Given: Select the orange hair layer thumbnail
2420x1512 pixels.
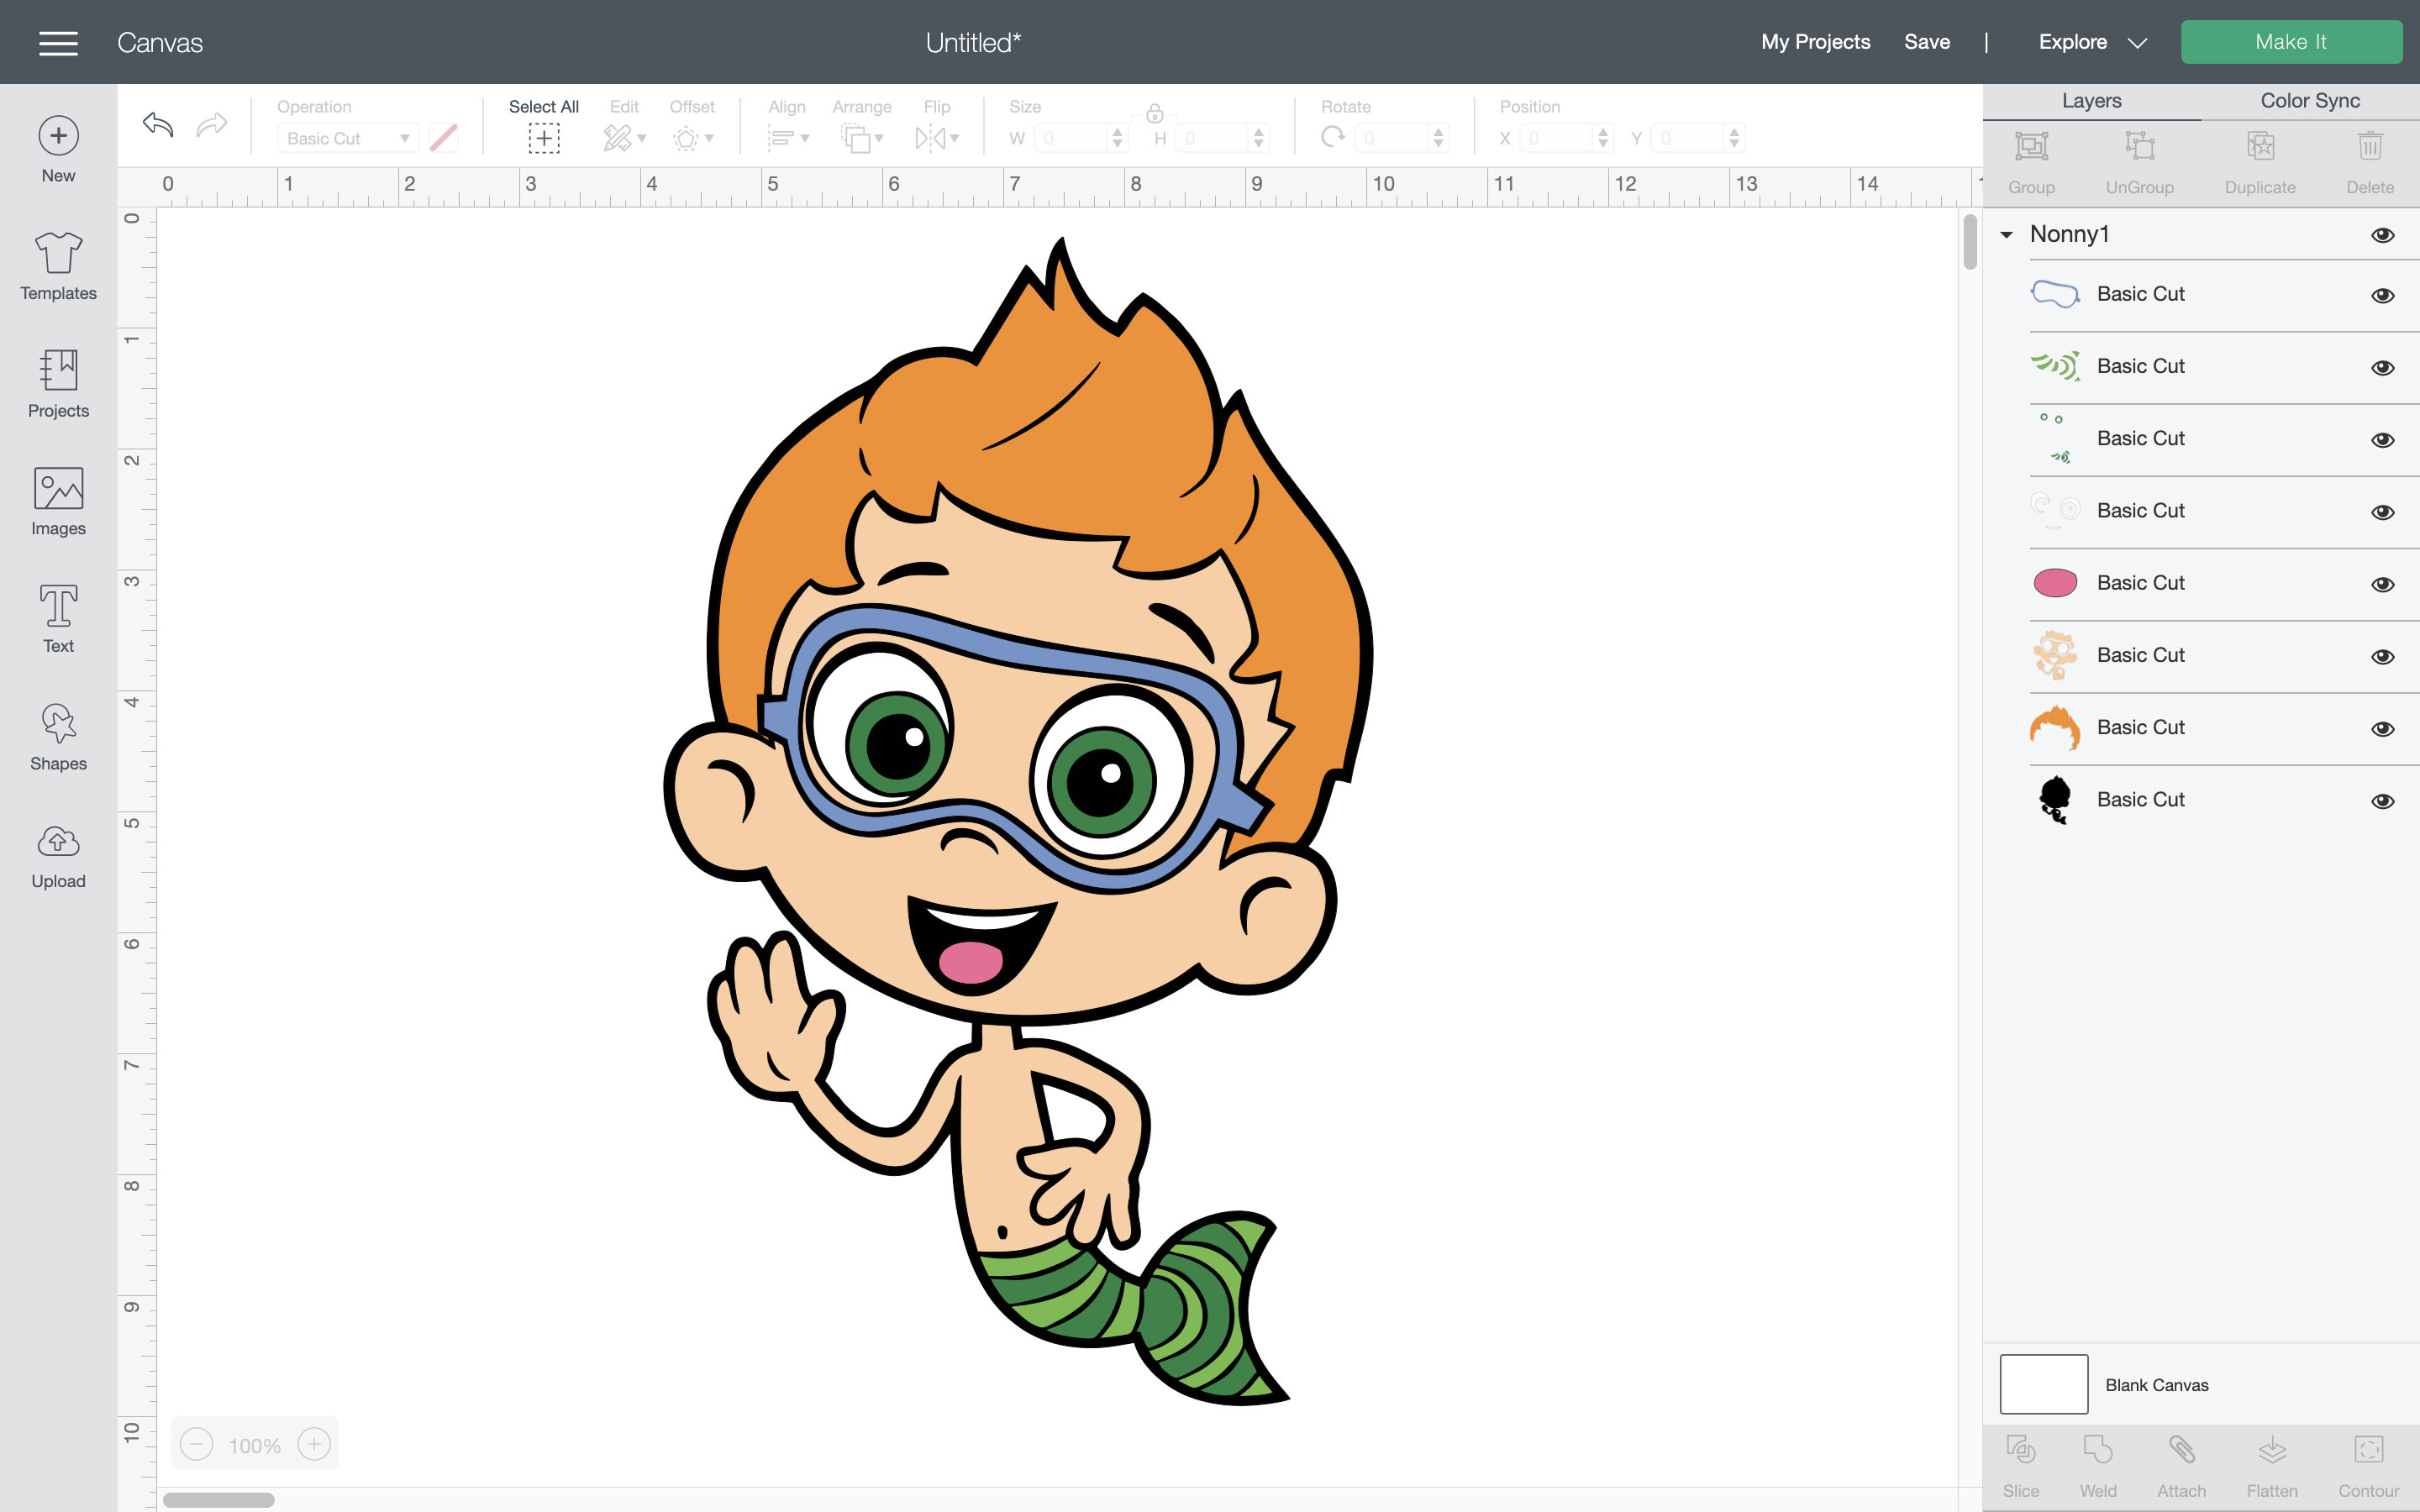Looking at the screenshot, I should [x=2054, y=728].
